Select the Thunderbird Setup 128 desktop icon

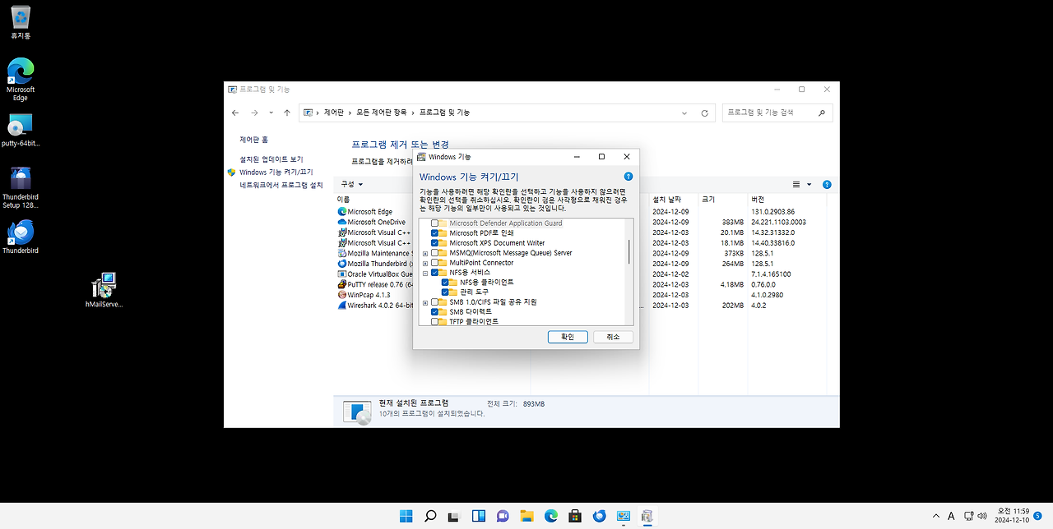[x=21, y=187]
